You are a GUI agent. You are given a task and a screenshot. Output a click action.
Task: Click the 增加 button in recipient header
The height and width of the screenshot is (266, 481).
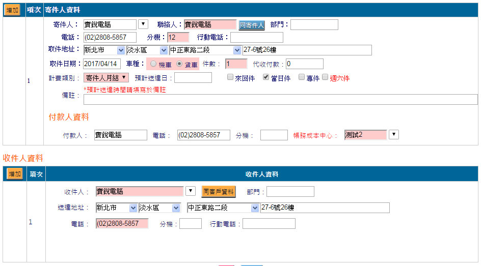[15, 174]
